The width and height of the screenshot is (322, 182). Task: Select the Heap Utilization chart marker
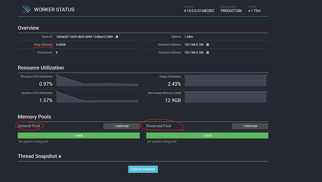266,74
